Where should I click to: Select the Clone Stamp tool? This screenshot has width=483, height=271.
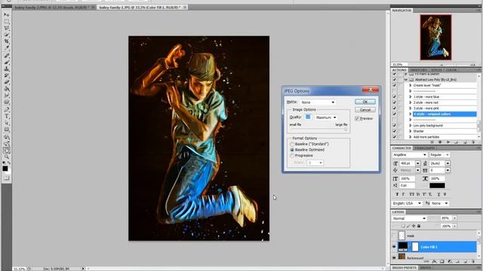(x=7, y=69)
